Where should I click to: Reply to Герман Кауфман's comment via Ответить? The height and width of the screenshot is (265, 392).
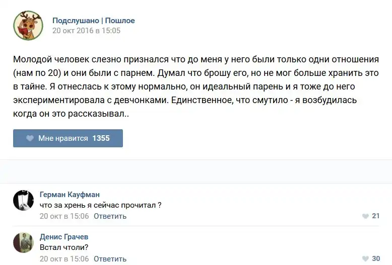(110, 216)
